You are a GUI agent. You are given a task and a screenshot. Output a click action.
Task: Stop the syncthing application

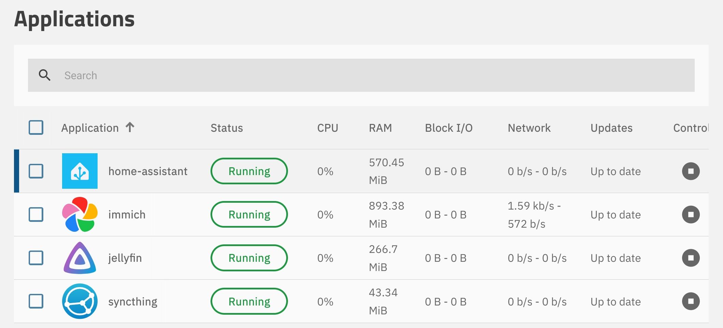pos(691,301)
